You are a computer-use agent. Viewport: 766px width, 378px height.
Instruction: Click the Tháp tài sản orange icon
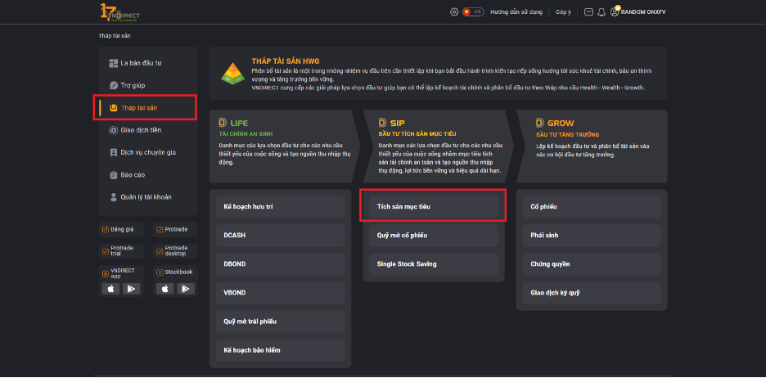click(x=113, y=108)
